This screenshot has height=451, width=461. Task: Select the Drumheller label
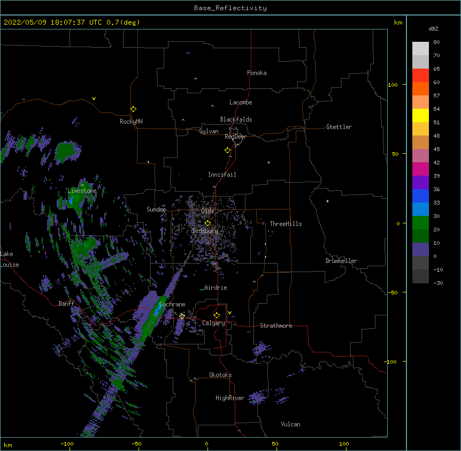341,261
